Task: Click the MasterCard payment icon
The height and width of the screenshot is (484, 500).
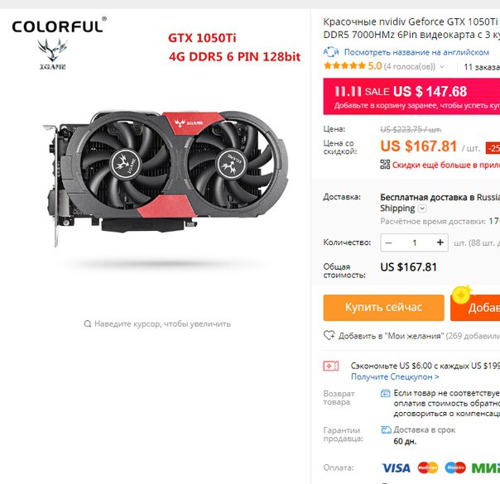Action: pyautogui.click(x=428, y=467)
